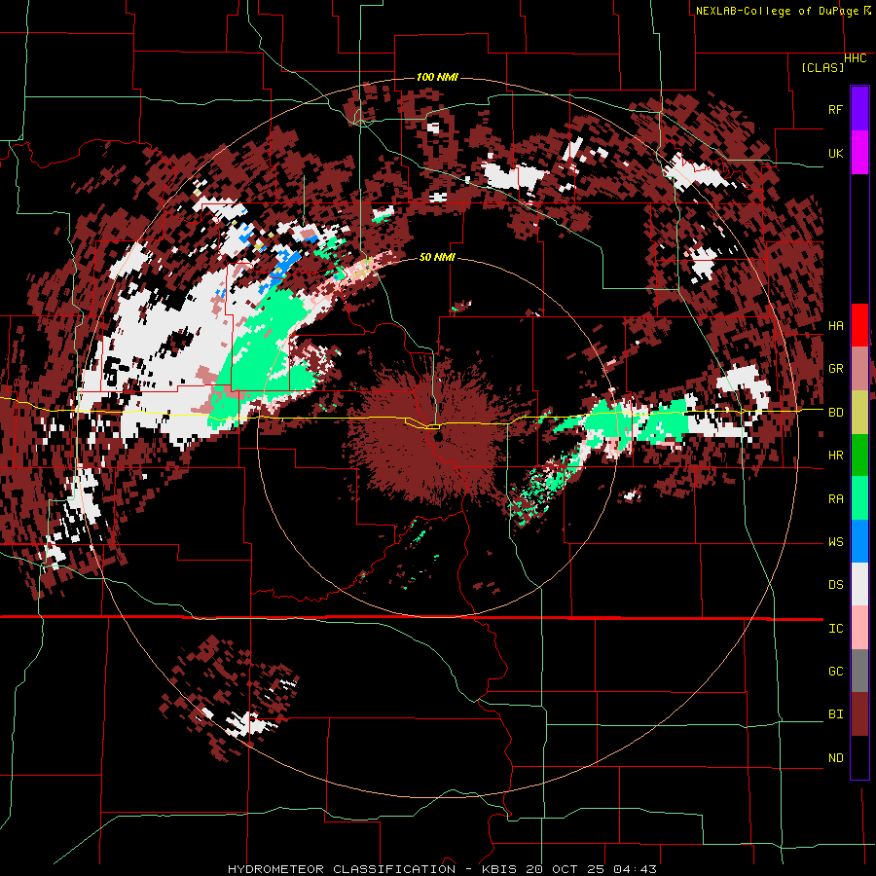Select the BD yellow legend block
Screen dimensions: 876x876
pos(859,412)
